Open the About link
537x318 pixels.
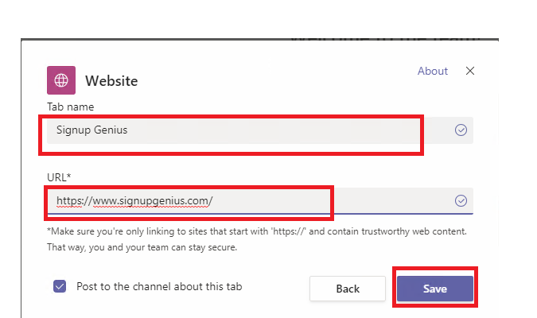pyautogui.click(x=433, y=71)
